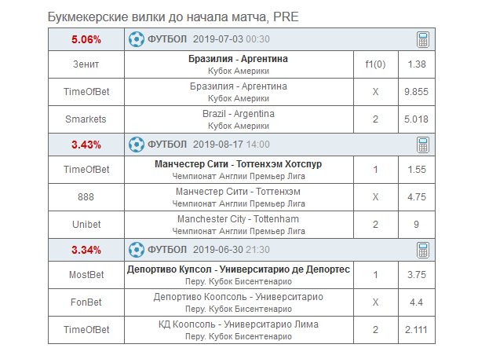Screen dimensions: 478x348
Task: Click the MostBet bookmaker name
Action: tap(86, 275)
